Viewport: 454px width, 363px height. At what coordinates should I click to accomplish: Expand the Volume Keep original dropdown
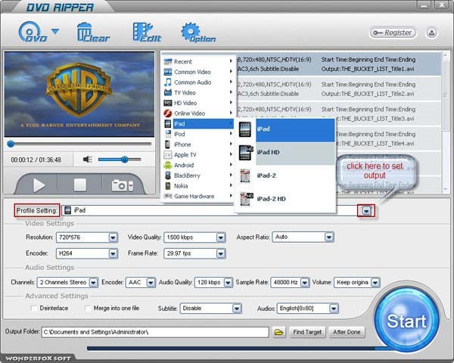coord(375,283)
